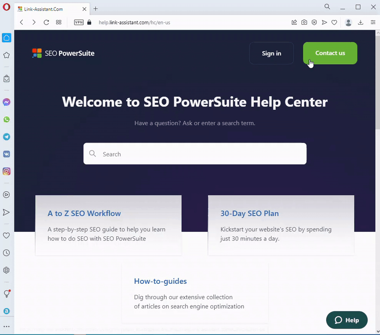The image size is (380, 335).
Task: Open Instagram in the sidebar
Action: [7, 171]
